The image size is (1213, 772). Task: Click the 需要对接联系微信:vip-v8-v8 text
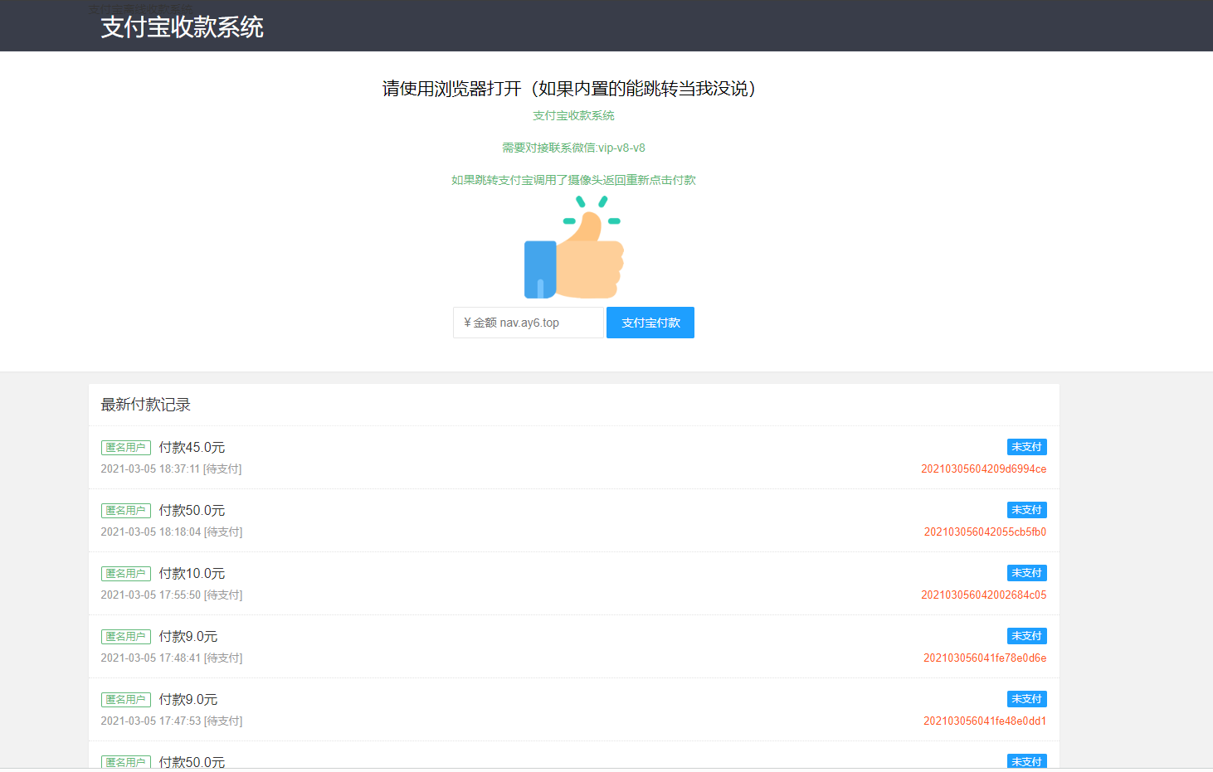[573, 148]
